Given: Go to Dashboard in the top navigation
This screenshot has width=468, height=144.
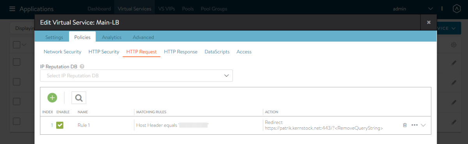Looking at the screenshot, I should pyautogui.click(x=99, y=9).
